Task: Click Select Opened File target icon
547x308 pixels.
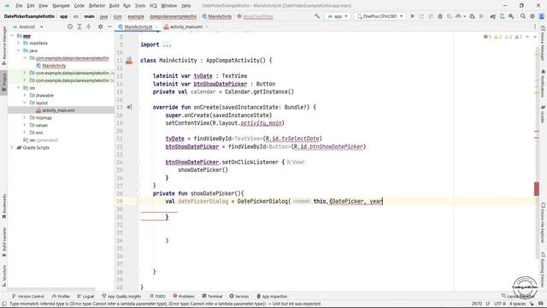Action: pos(70,27)
